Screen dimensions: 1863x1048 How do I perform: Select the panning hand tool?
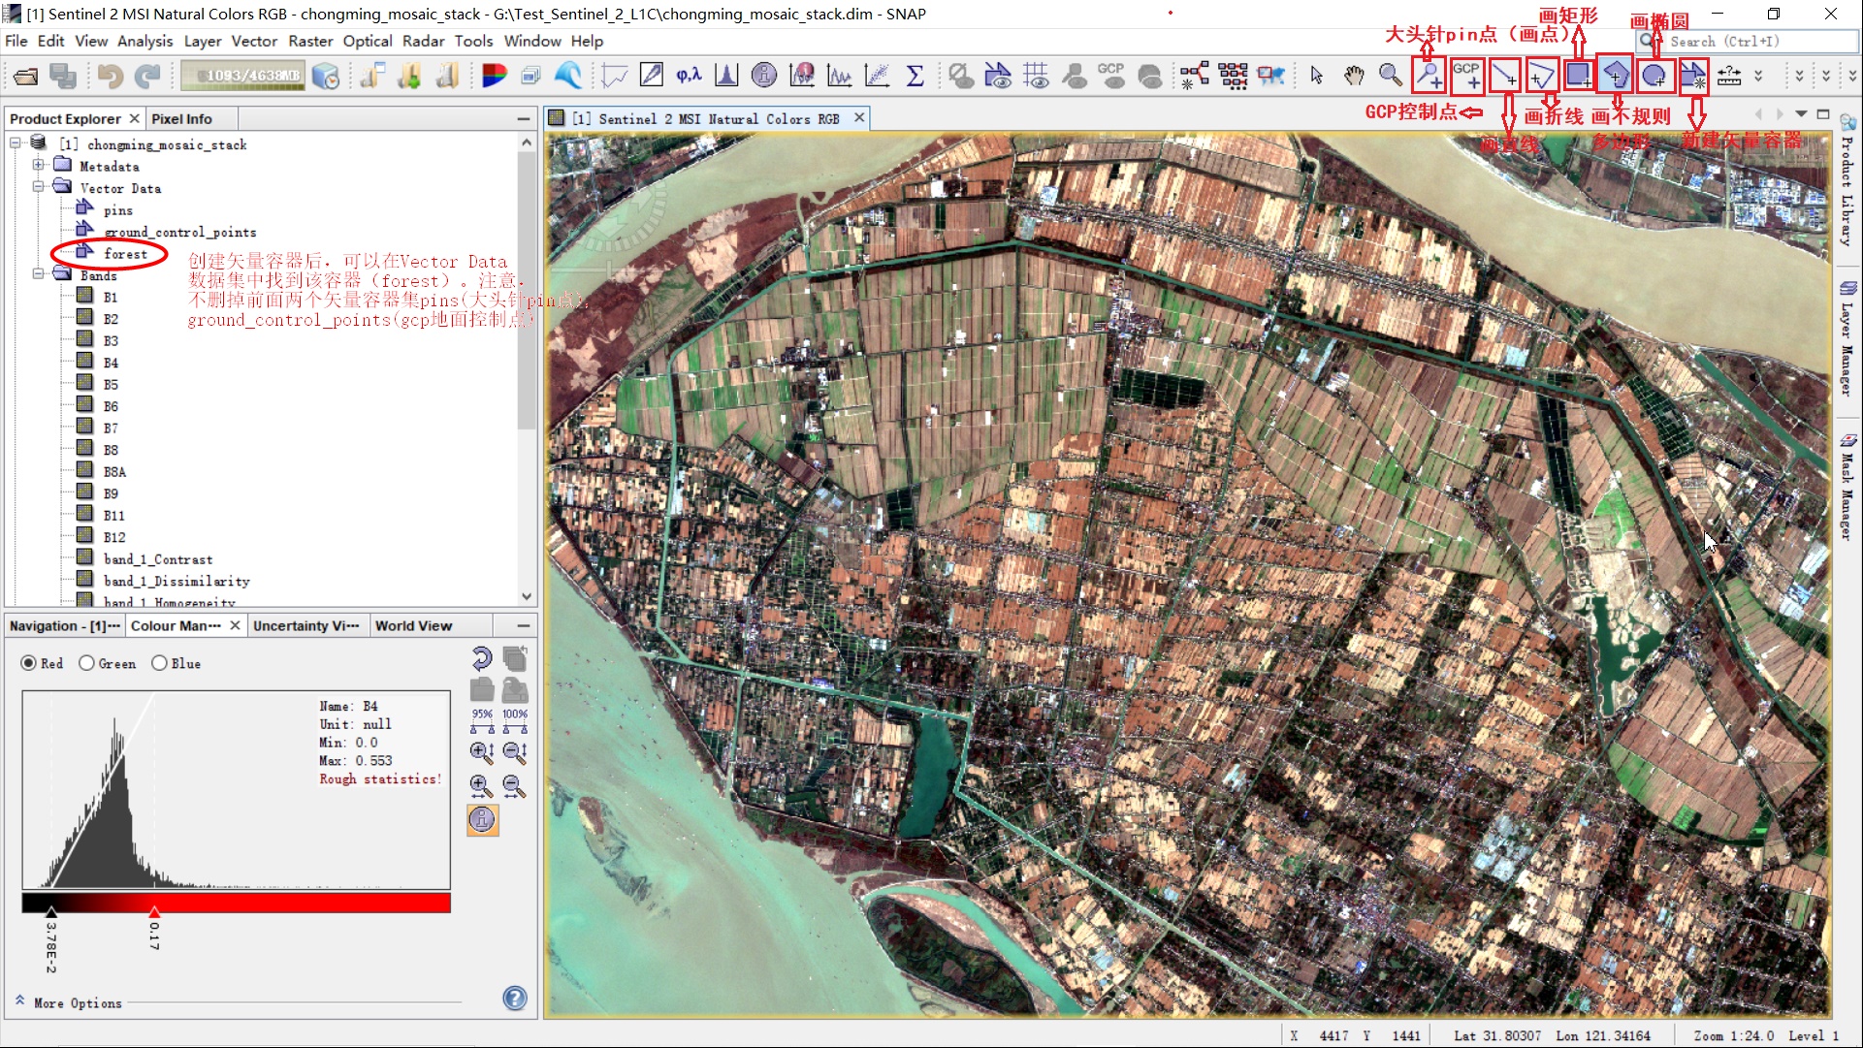coord(1353,76)
